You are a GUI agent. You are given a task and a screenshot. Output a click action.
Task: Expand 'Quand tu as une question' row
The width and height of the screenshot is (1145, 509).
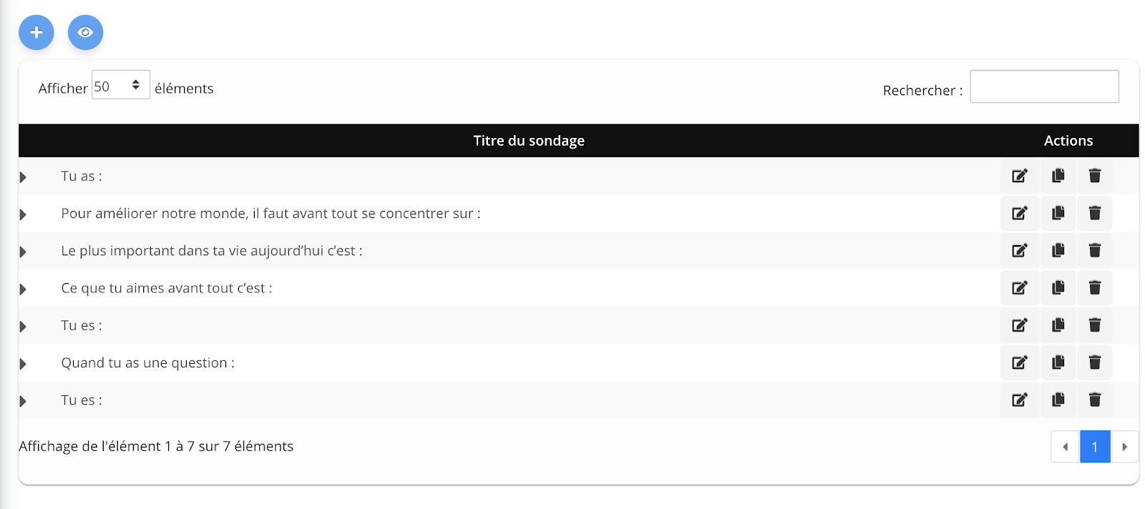23,364
